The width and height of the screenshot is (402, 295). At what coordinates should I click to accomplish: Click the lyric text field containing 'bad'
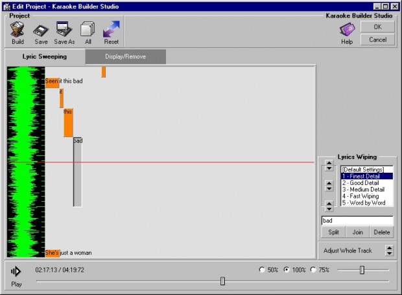(x=357, y=221)
